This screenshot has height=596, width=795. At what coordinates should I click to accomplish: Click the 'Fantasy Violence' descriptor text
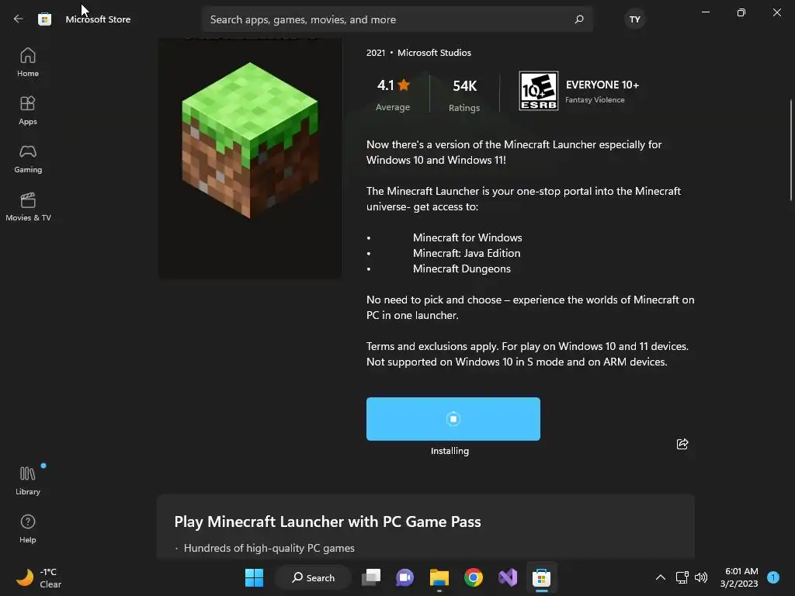[595, 100]
